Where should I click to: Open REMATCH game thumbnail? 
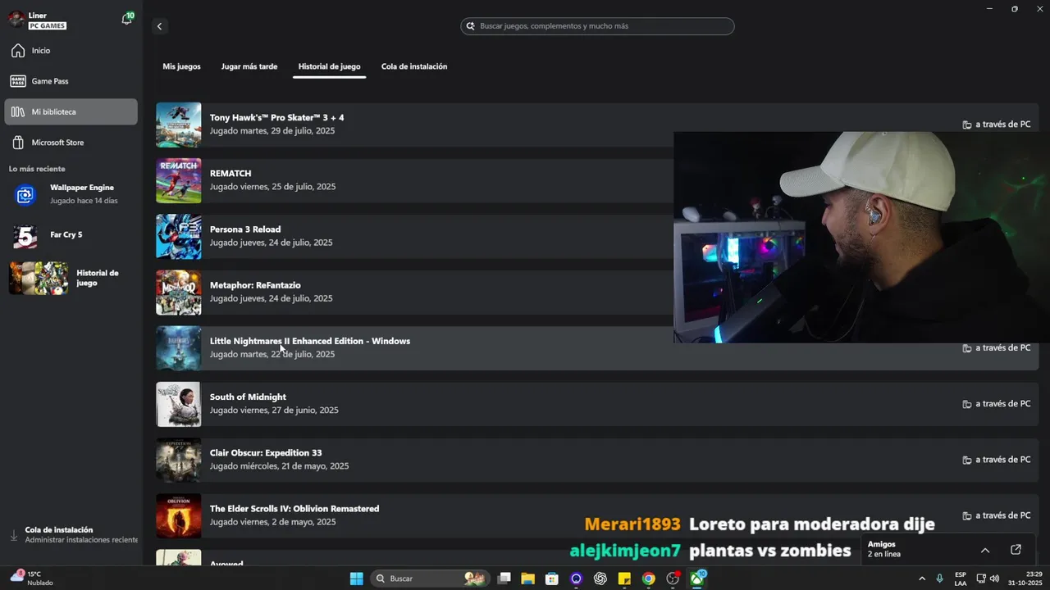[179, 180]
